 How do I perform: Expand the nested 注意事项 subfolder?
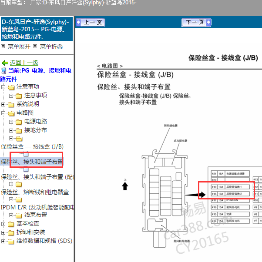[11, 96]
